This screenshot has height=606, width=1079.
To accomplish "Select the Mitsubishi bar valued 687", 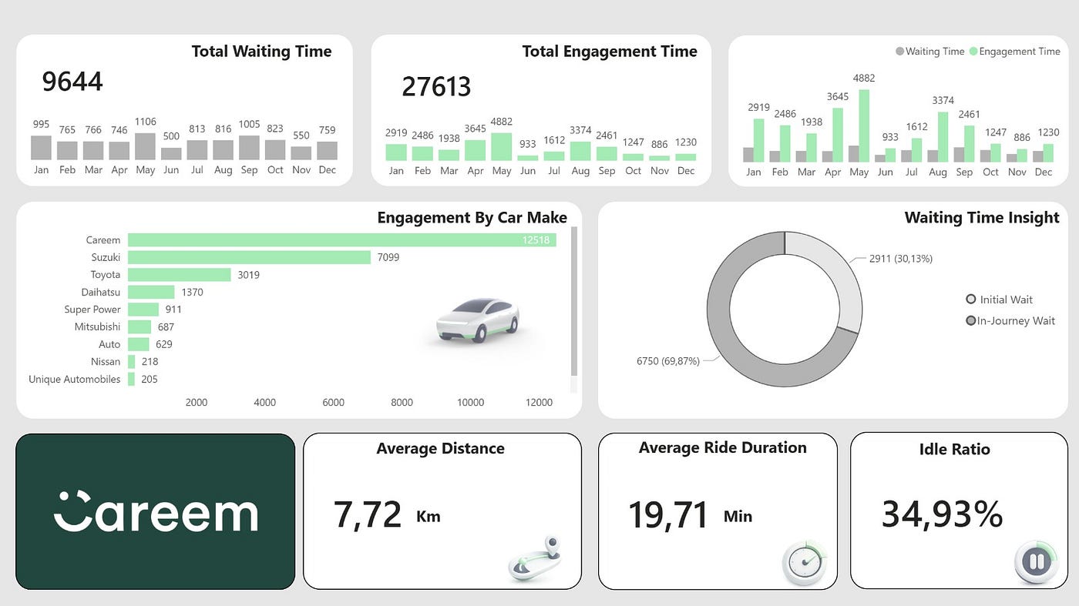I will (x=139, y=327).
